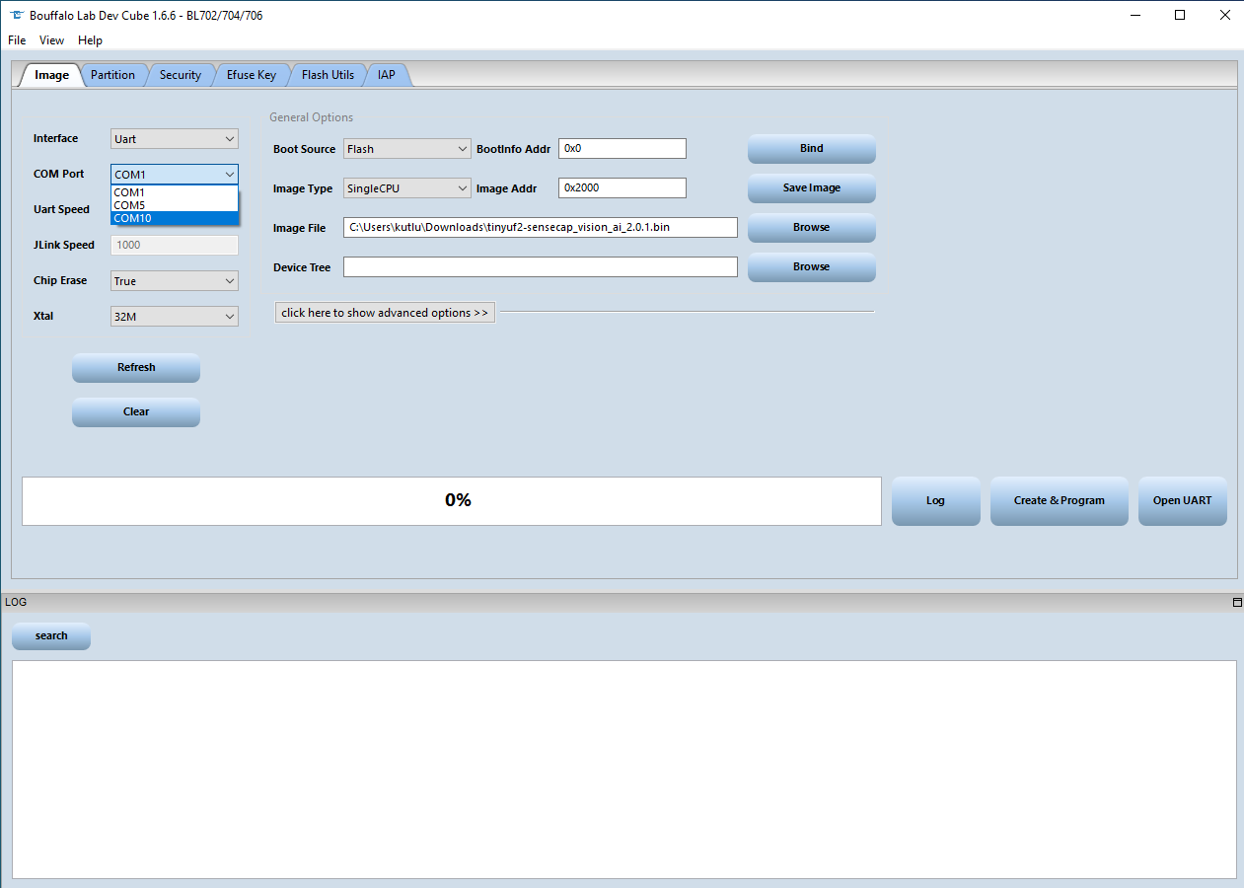The height and width of the screenshot is (888, 1244).
Task: Open the Help menu
Action: click(x=90, y=40)
